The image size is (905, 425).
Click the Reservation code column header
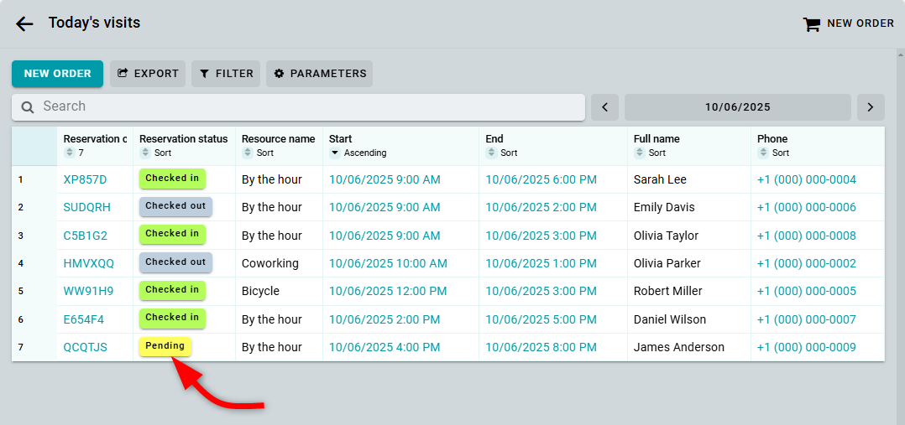pyautogui.click(x=95, y=139)
